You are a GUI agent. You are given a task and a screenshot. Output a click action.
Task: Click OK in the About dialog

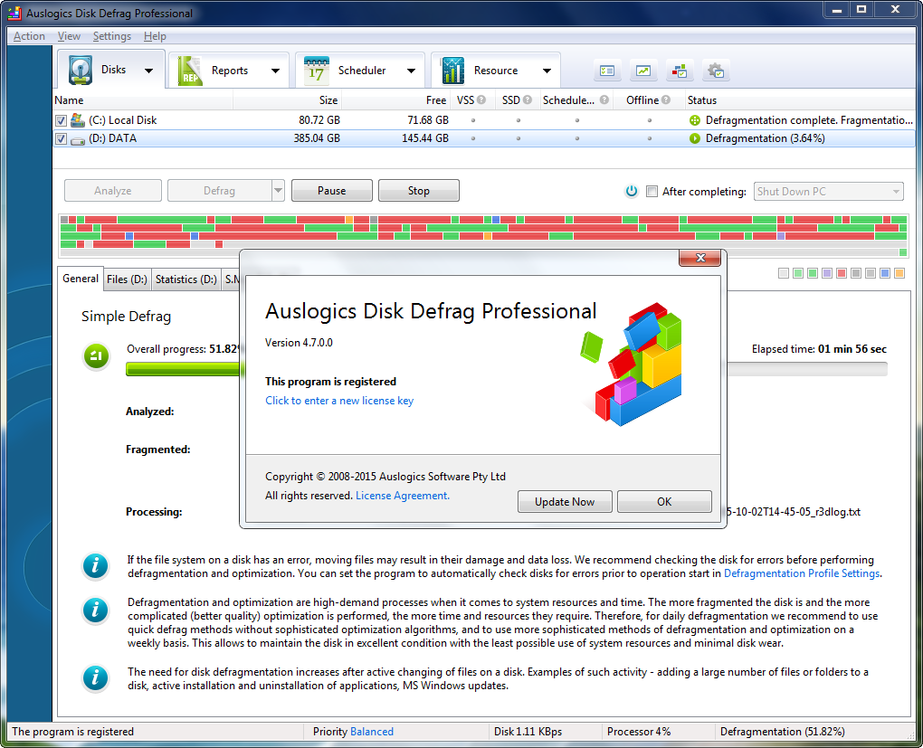click(664, 501)
